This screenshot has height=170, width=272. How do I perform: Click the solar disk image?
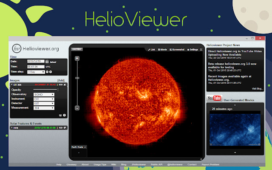[137, 102]
